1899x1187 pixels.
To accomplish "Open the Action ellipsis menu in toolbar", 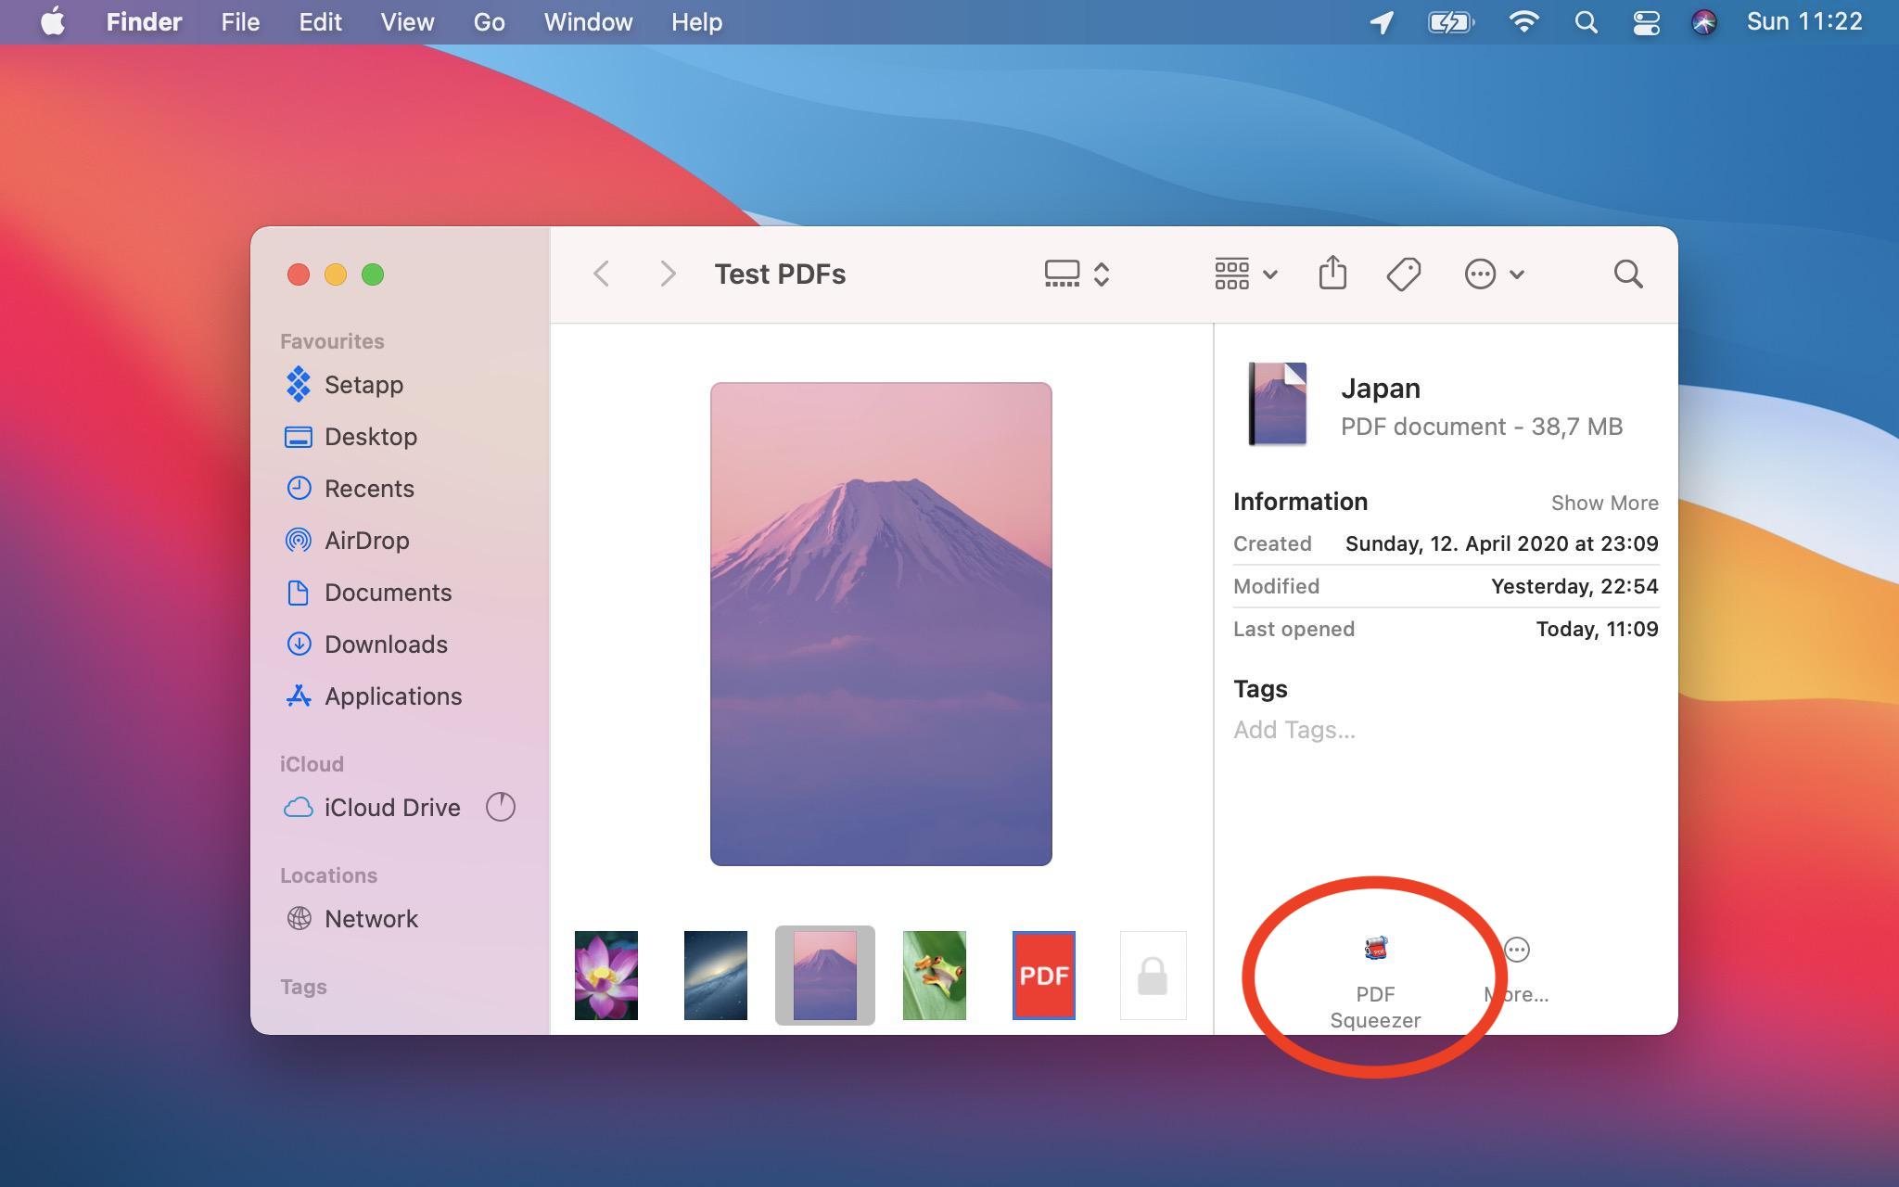I will click(1494, 274).
